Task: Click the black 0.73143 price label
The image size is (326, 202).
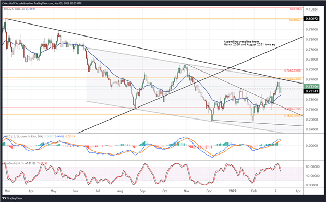Action: [x=311, y=91]
